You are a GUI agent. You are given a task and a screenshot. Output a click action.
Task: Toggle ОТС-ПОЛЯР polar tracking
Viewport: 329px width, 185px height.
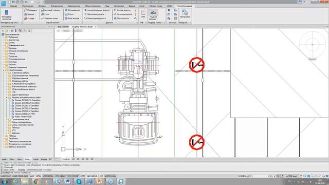[74, 176]
